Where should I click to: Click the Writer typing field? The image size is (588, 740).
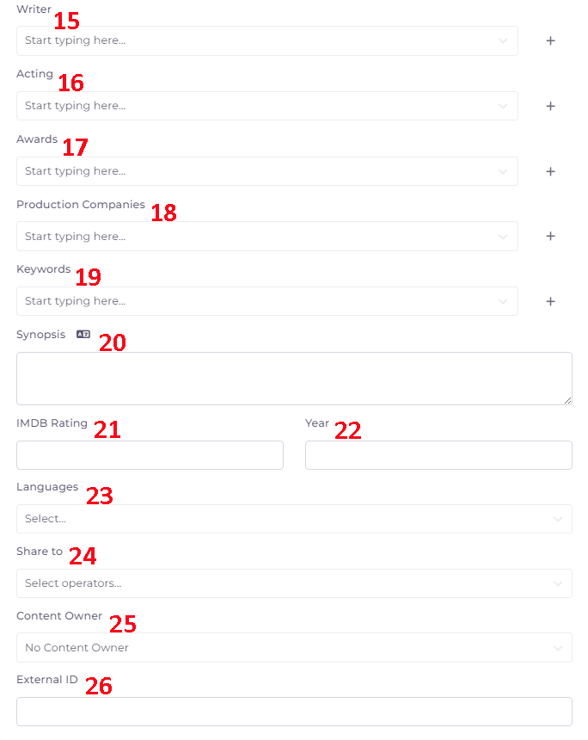point(258,40)
